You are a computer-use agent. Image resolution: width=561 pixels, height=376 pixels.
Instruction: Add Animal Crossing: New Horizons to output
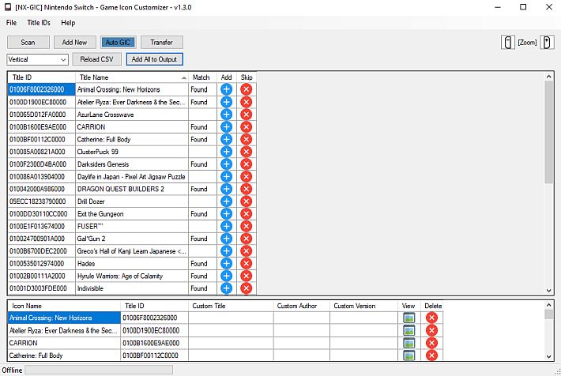click(x=226, y=89)
